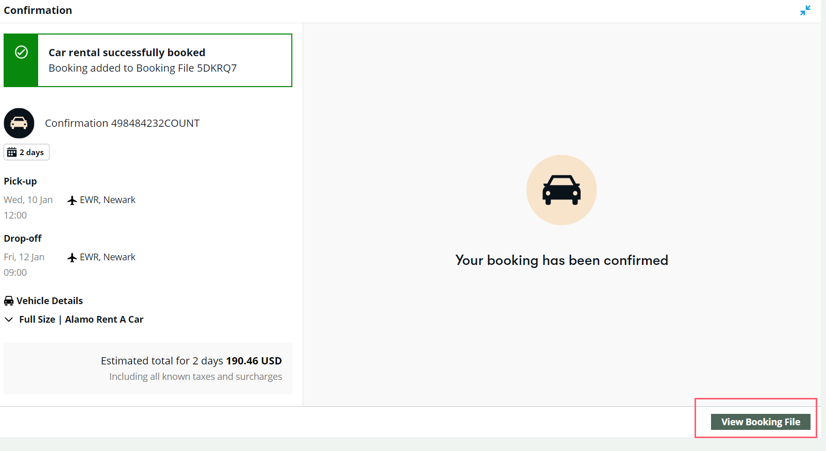
Task: Click the Car rental successfully booked banner
Action: pyautogui.click(x=148, y=60)
